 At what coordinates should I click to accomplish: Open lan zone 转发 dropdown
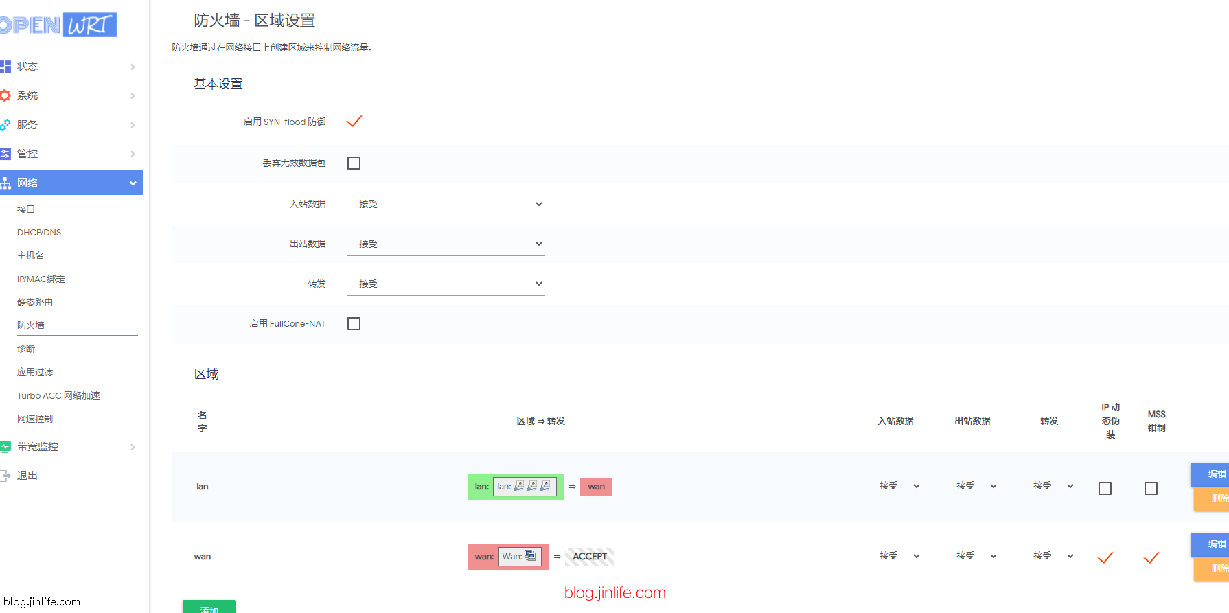pos(1049,486)
